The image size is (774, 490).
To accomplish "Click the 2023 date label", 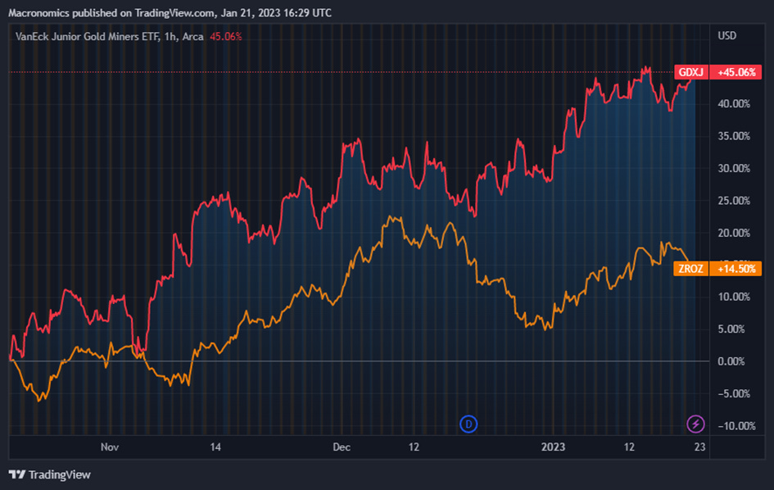I will [x=553, y=447].
